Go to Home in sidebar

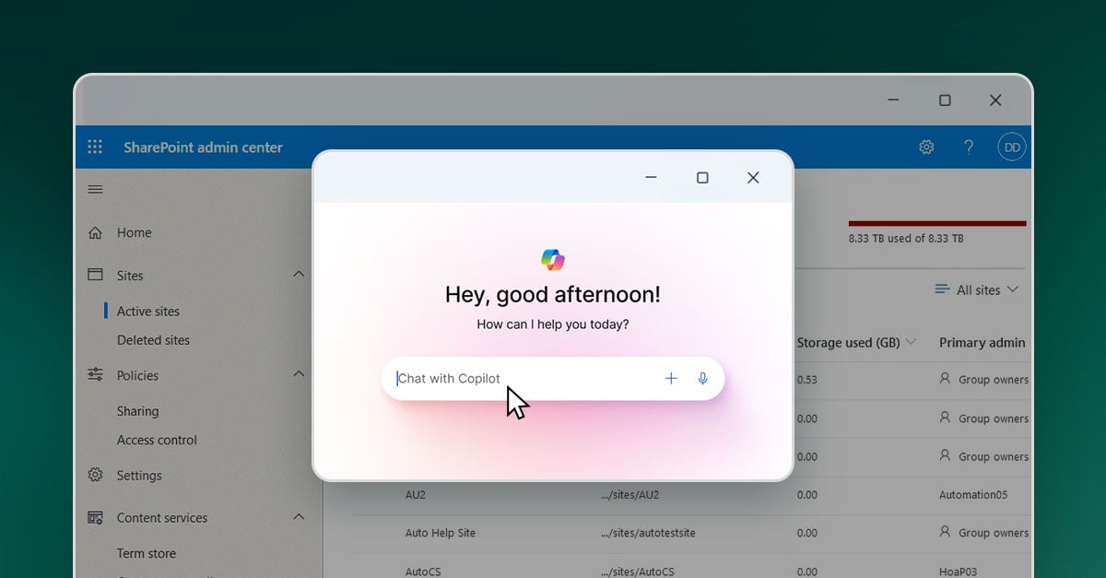pyautogui.click(x=134, y=233)
